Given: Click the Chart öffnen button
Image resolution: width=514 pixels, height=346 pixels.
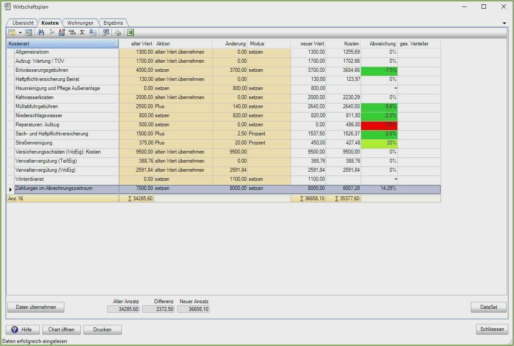Looking at the screenshot, I should 61,330.
